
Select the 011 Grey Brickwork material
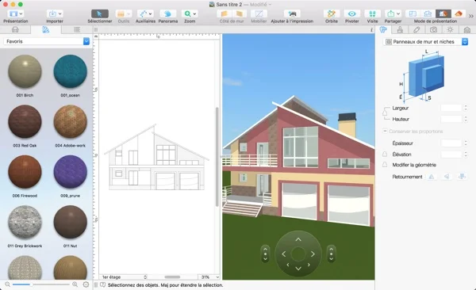tap(25, 223)
